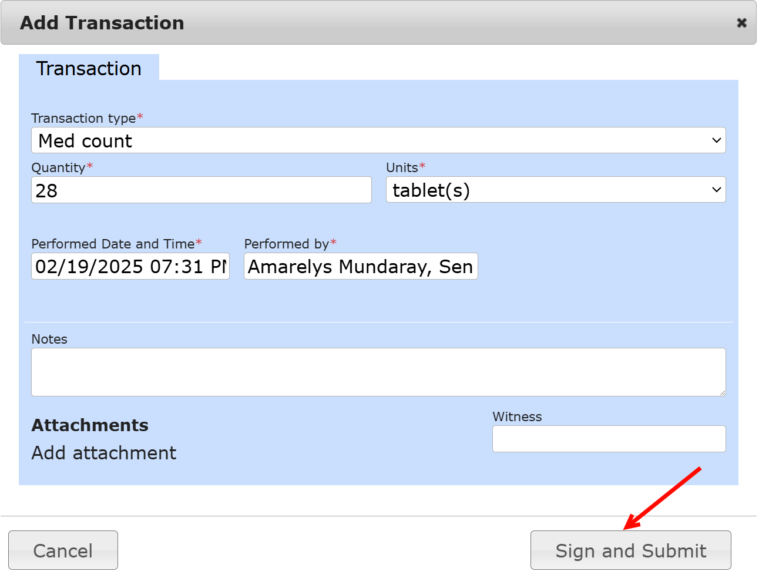
Task: Click inside the Notes text area
Action: [378, 372]
